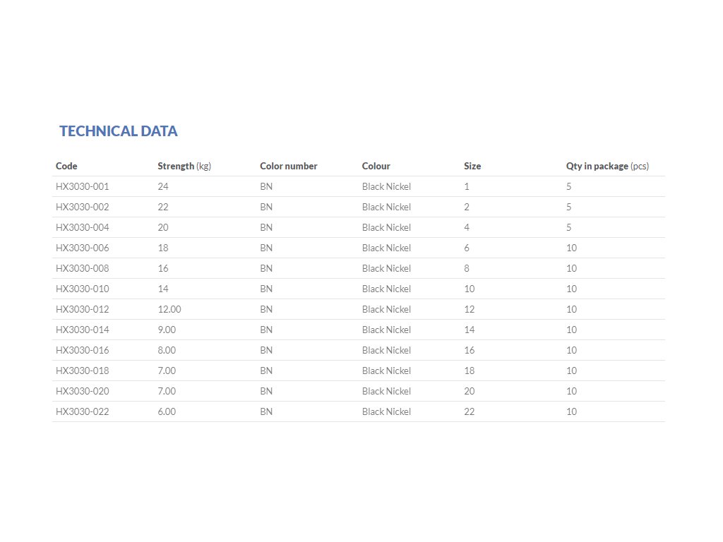The height and width of the screenshot is (542, 723).
Task: Click the TECHNICAL DATA heading
Action: pyautogui.click(x=118, y=131)
